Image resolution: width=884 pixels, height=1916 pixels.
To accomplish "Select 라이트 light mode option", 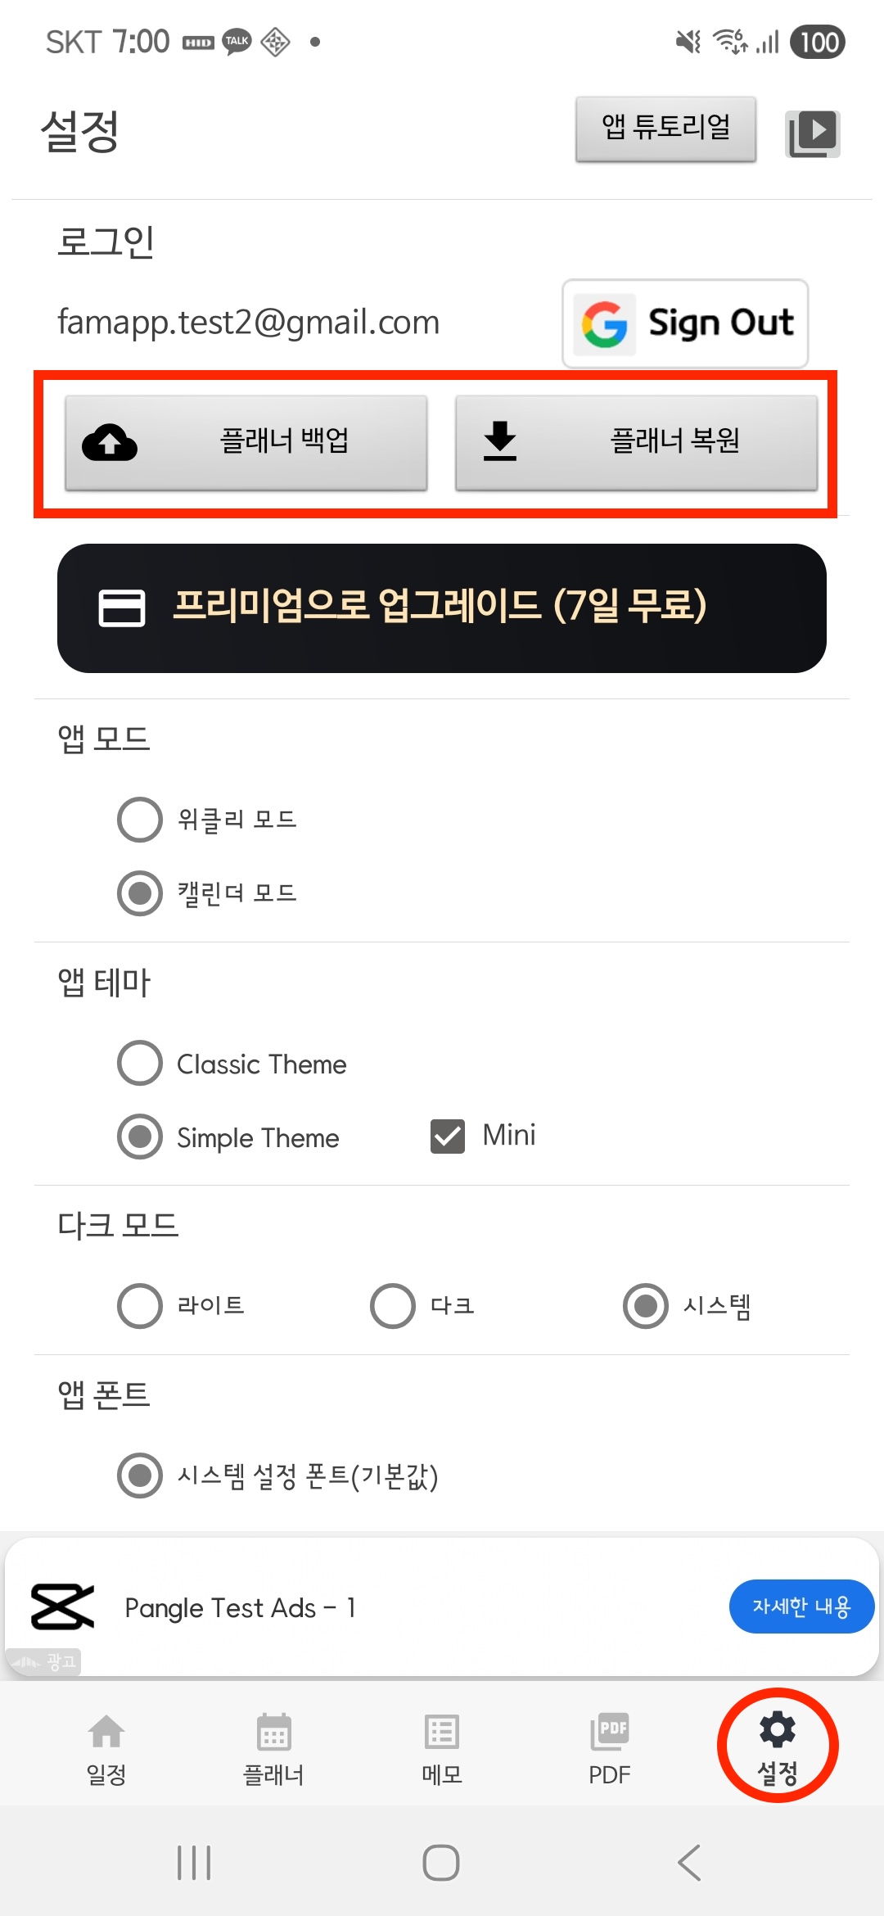I will pyautogui.click(x=140, y=1306).
